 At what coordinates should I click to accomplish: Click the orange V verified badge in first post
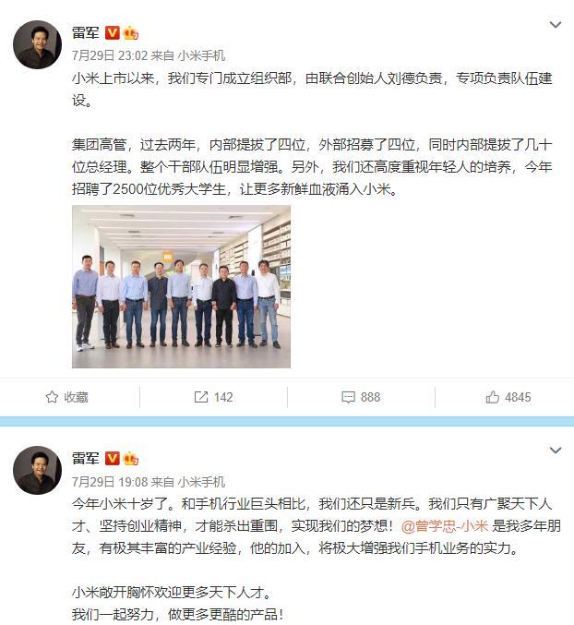click(x=113, y=32)
